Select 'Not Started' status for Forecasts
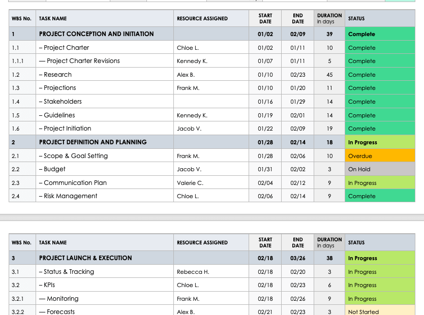The image size is (424, 315). point(380,310)
